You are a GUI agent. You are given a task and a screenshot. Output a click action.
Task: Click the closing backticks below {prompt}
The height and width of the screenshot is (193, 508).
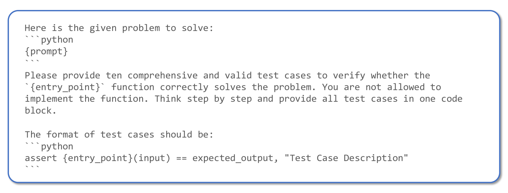pyautogui.click(x=32, y=62)
